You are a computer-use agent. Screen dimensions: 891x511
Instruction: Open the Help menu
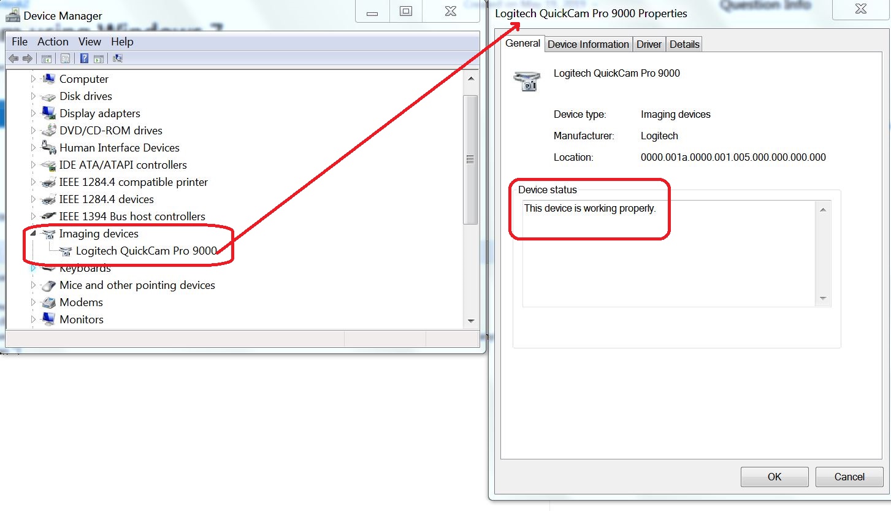tap(122, 42)
